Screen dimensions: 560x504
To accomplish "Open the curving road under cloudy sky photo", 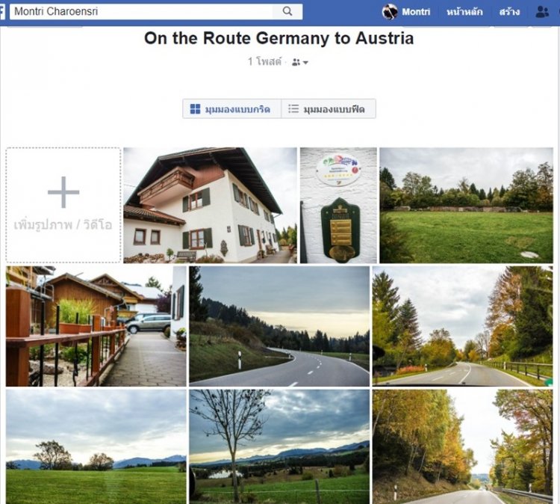I will click(x=279, y=325).
